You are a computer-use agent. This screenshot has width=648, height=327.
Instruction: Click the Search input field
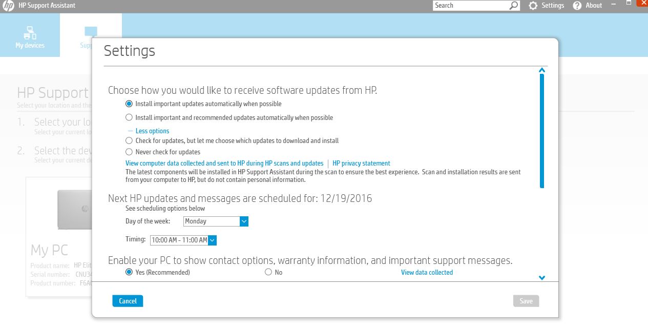coord(471,6)
